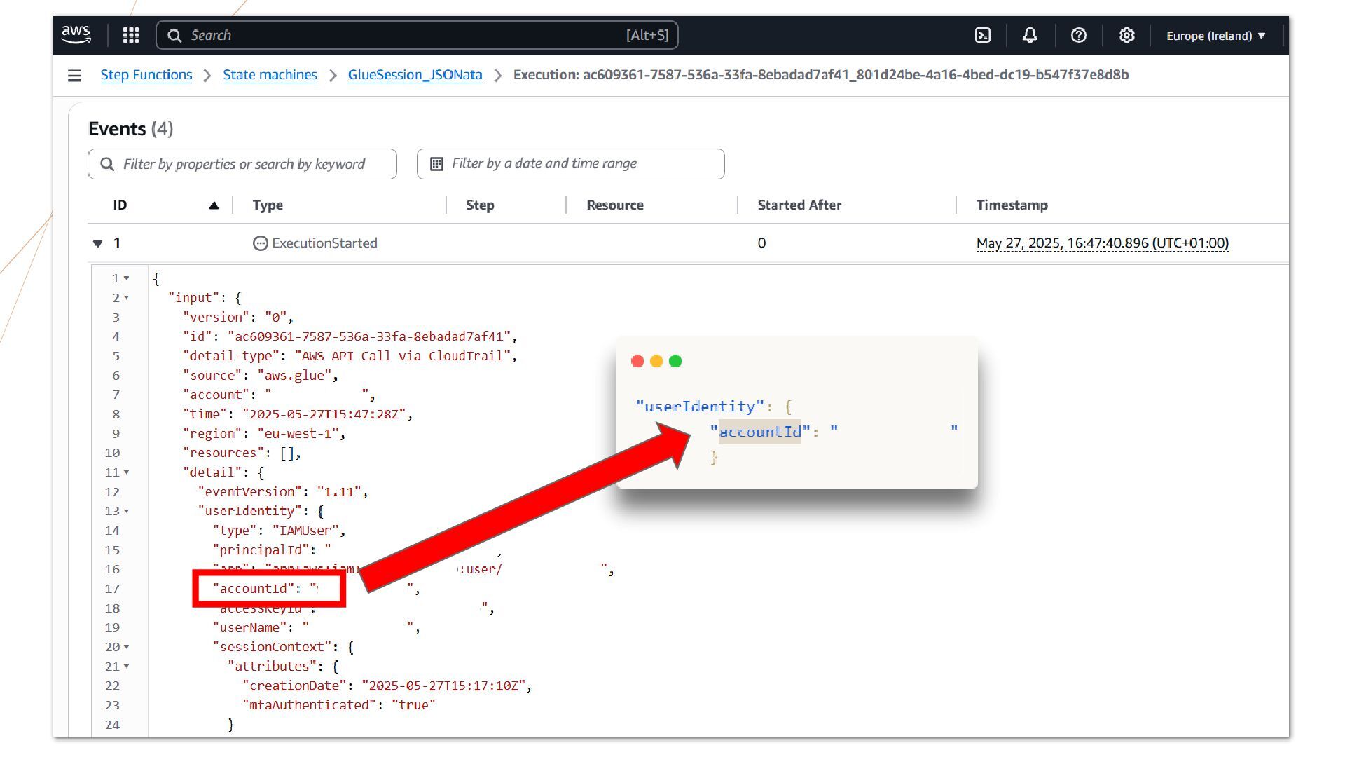Go to State machines breadcrumb
Screen dimensions: 1345x757
pyautogui.click(x=270, y=75)
